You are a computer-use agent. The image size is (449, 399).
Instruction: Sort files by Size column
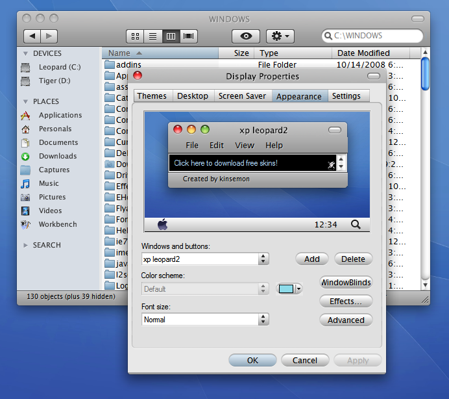click(x=237, y=53)
